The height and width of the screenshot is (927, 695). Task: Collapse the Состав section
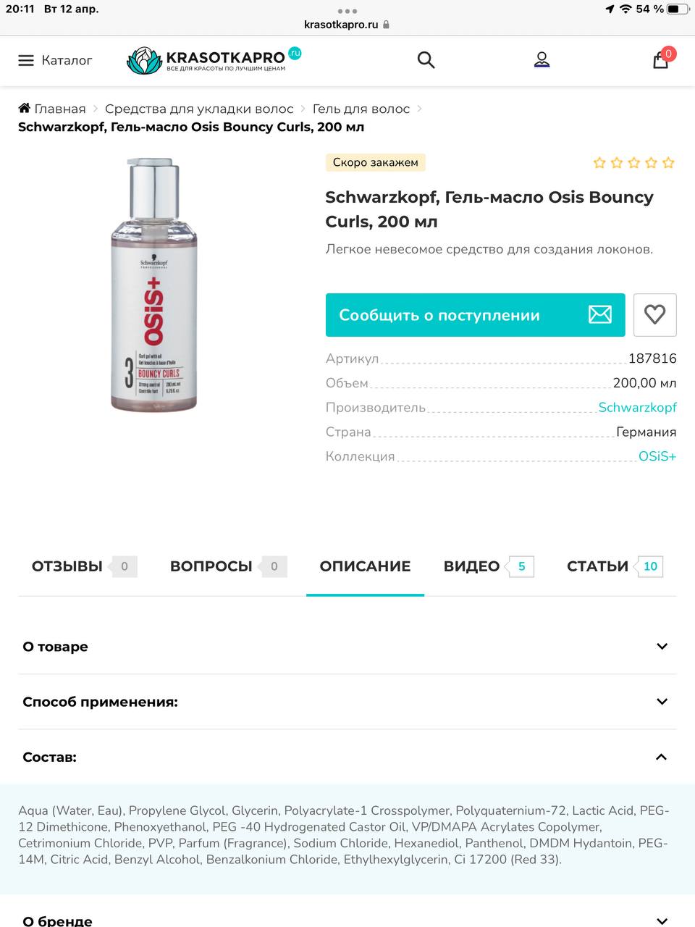tap(347, 757)
